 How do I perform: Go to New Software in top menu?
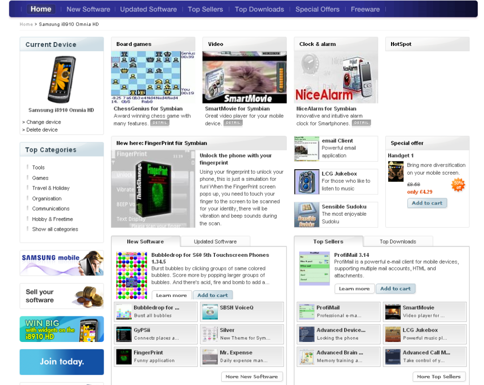pyautogui.click(x=88, y=9)
